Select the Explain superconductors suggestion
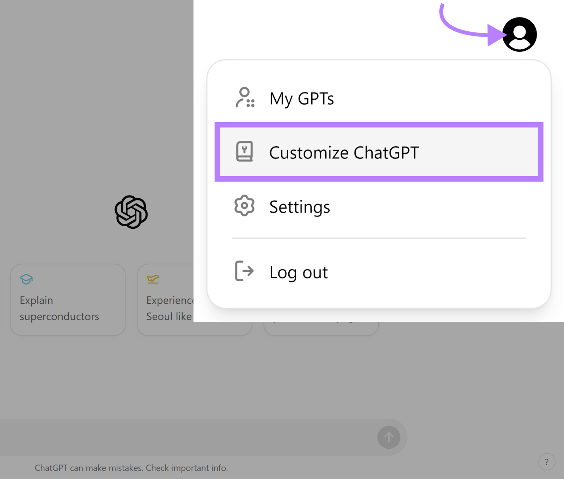 pyautogui.click(x=68, y=300)
